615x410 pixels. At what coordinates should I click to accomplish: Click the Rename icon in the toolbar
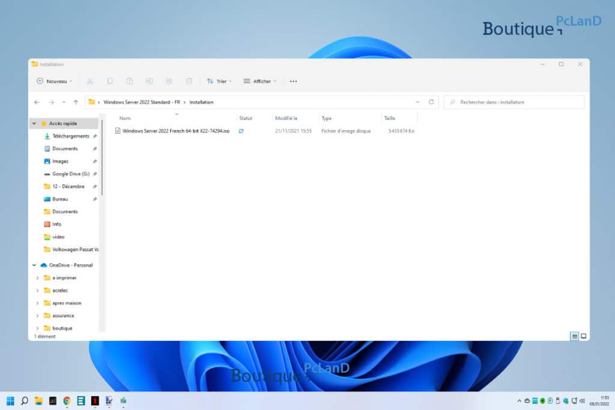click(x=149, y=81)
